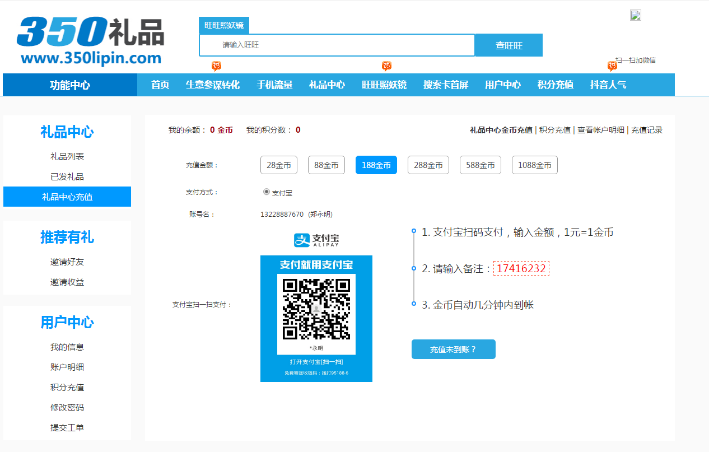This screenshot has width=709, height=452.
Task: Open 用户中心 in the top nav bar
Action: (x=503, y=85)
